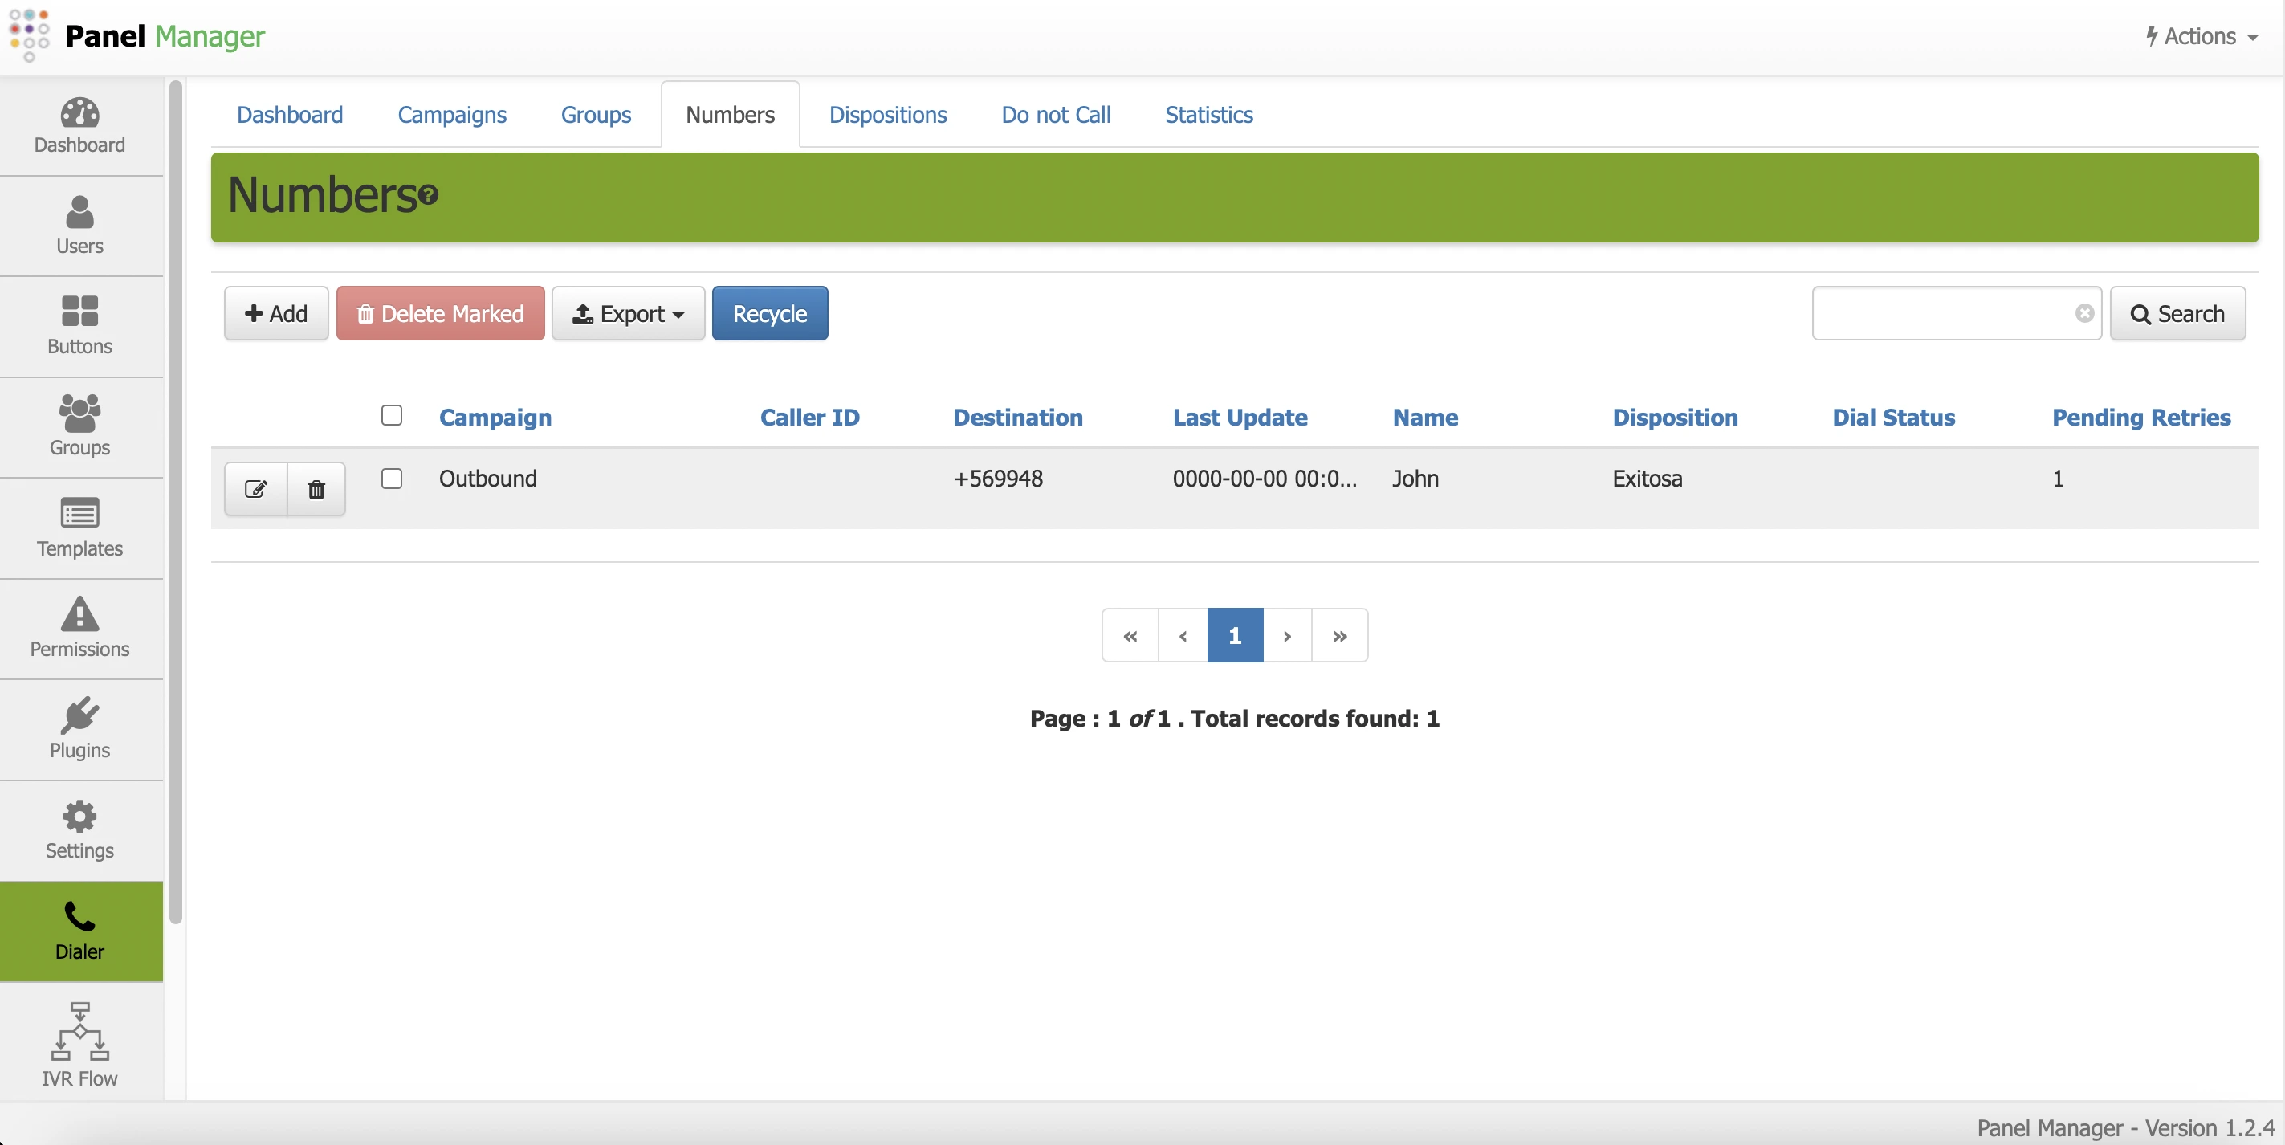Focus the numbers search input field

pyautogui.click(x=1943, y=313)
